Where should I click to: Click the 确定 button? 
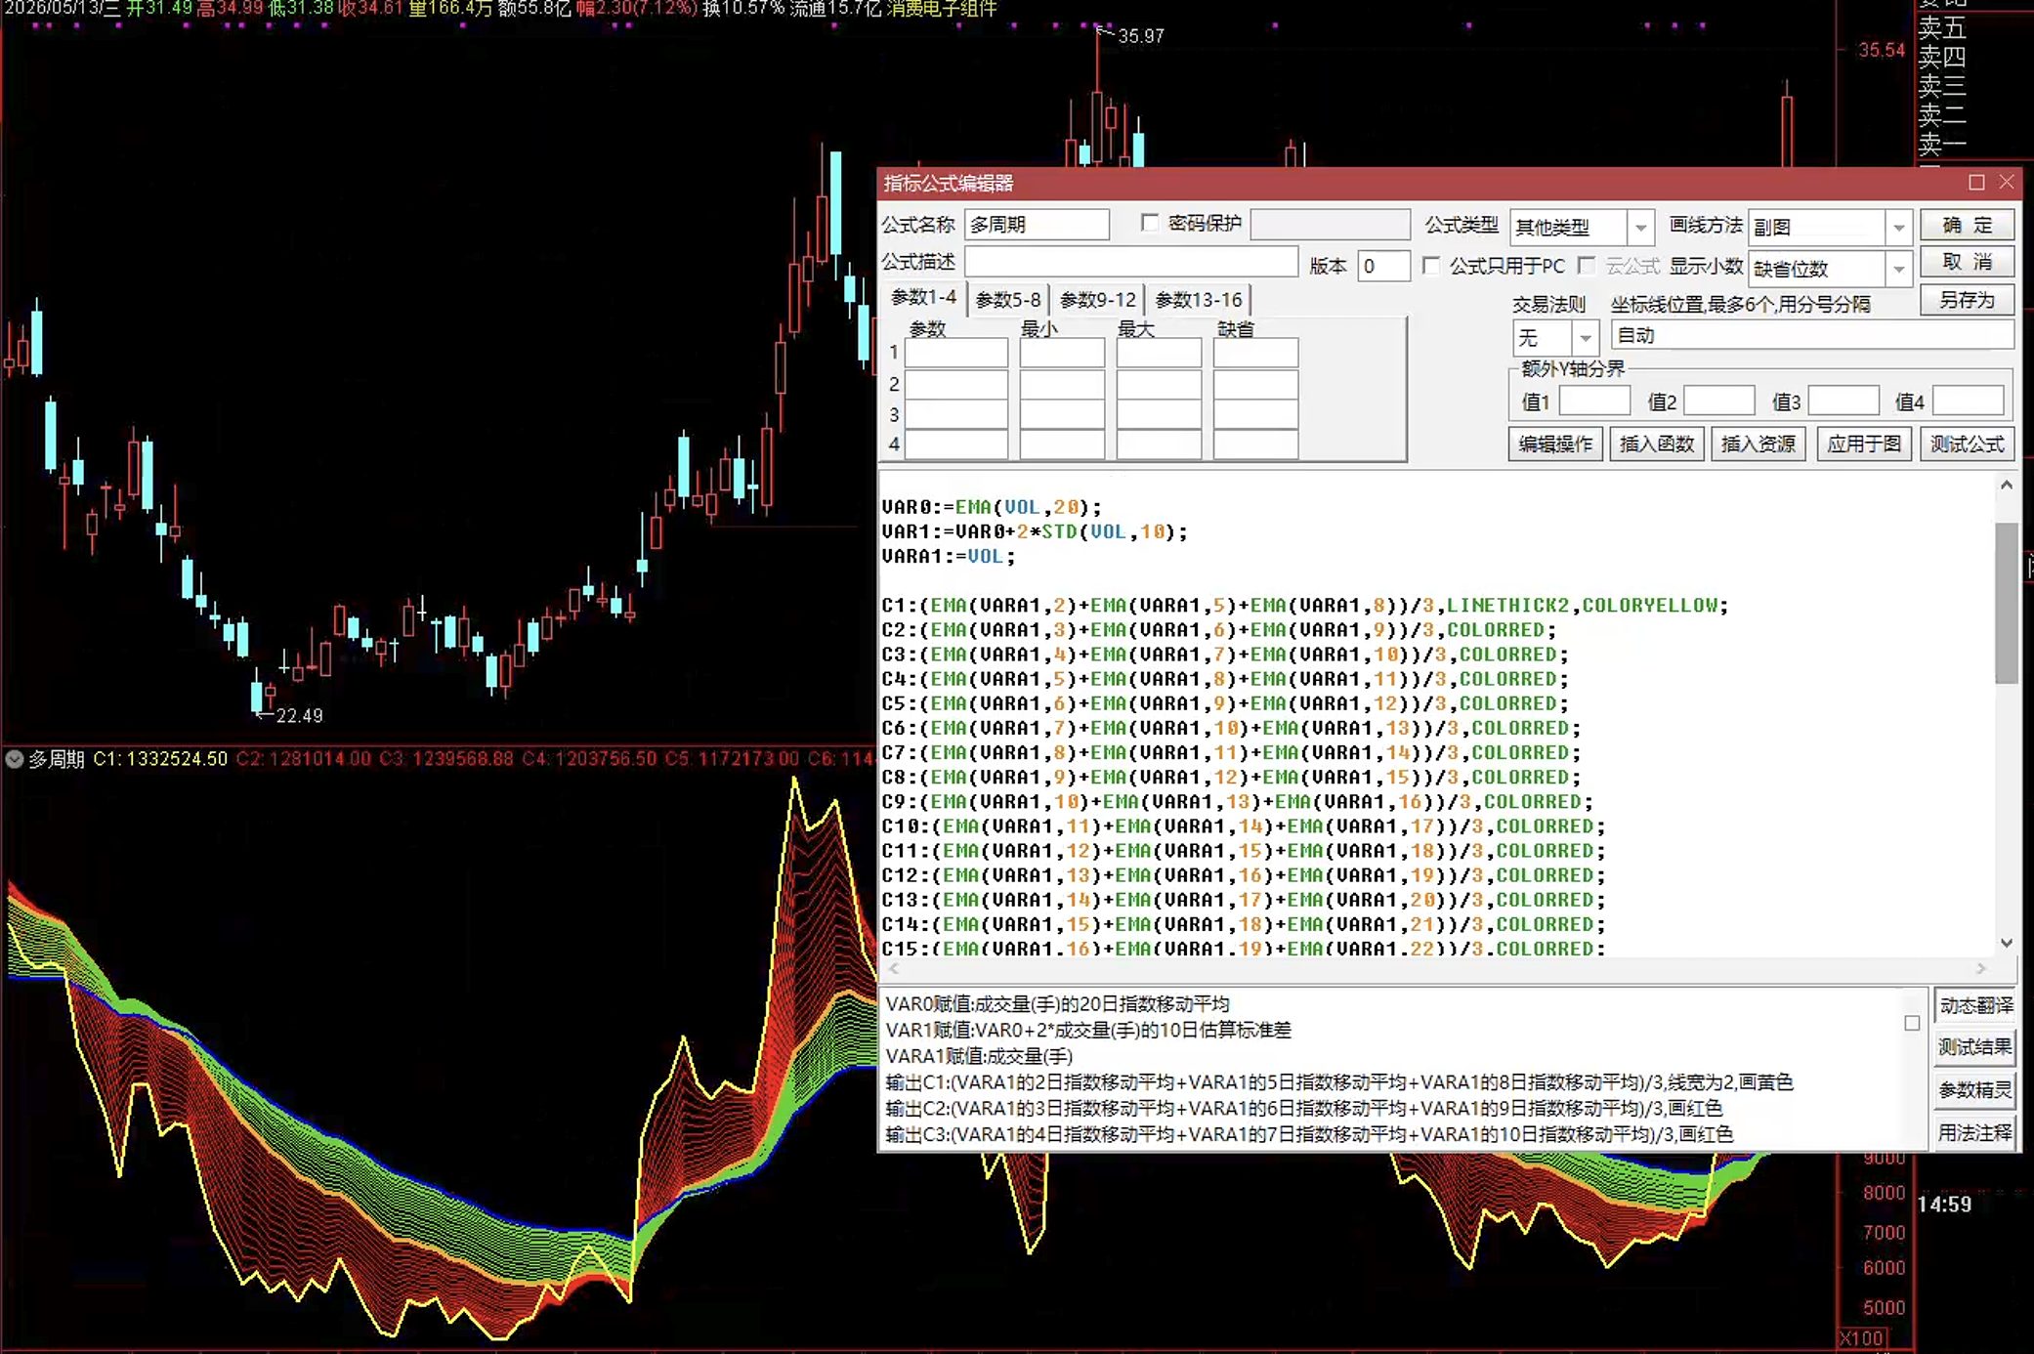[x=1967, y=225]
